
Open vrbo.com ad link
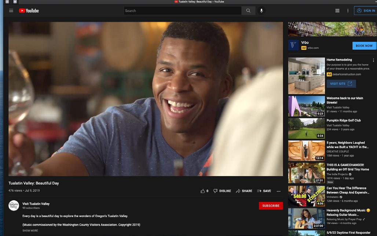313,48
